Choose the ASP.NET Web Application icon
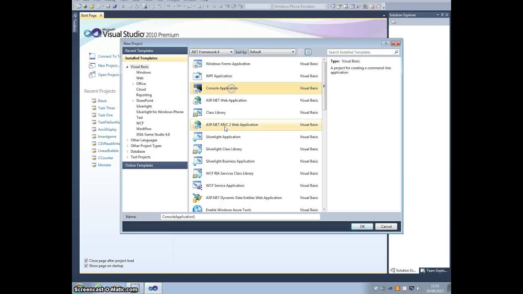Image resolution: width=523 pixels, height=294 pixels. click(197, 100)
